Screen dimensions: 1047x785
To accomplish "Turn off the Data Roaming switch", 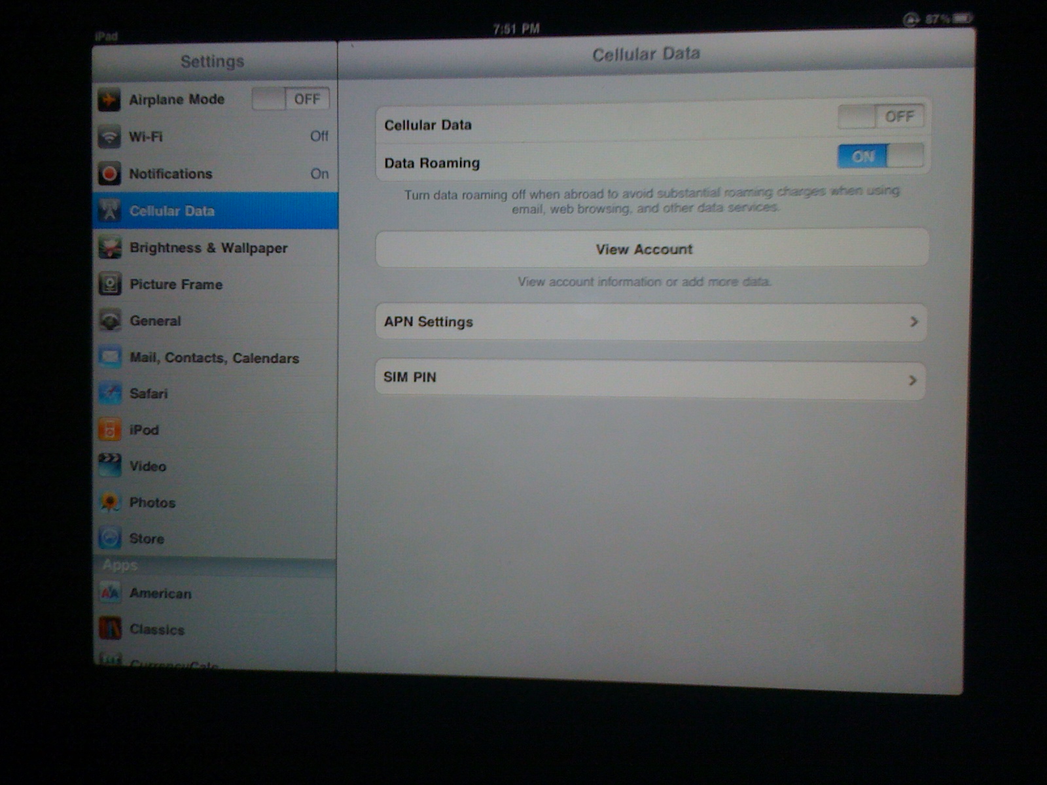I will tap(880, 156).
